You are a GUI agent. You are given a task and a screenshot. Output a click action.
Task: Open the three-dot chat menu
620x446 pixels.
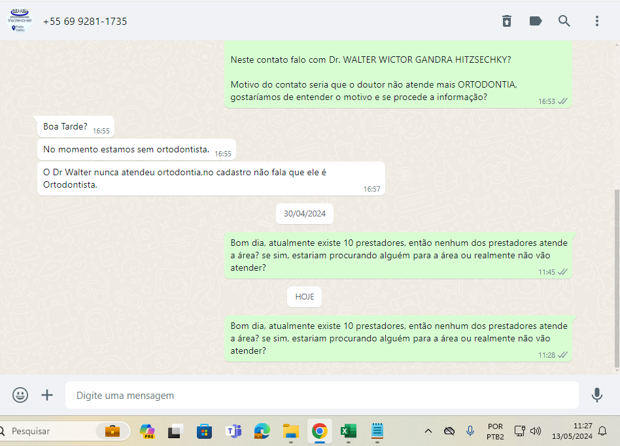[x=596, y=21]
